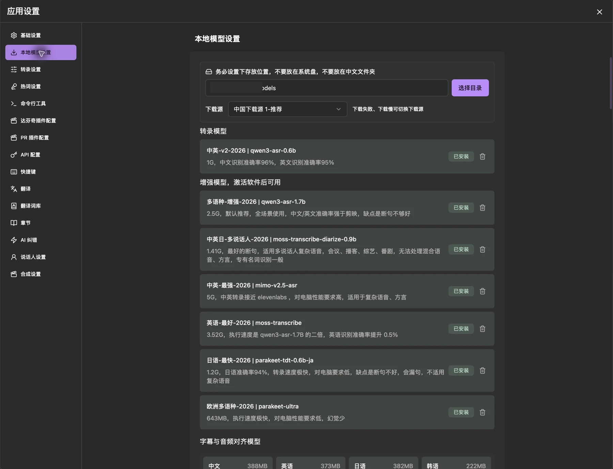Click 已安装 badge for mimo-v2.5-asr
The width and height of the screenshot is (613, 469).
click(x=461, y=291)
